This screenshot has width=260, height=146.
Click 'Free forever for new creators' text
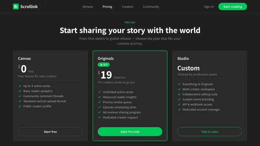coord(37,76)
